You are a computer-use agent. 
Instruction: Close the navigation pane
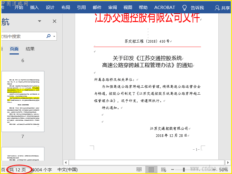click(55, 21)
